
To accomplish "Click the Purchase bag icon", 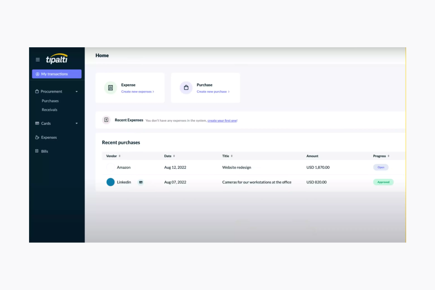I will pyautogui.click(x=186, y=88).
